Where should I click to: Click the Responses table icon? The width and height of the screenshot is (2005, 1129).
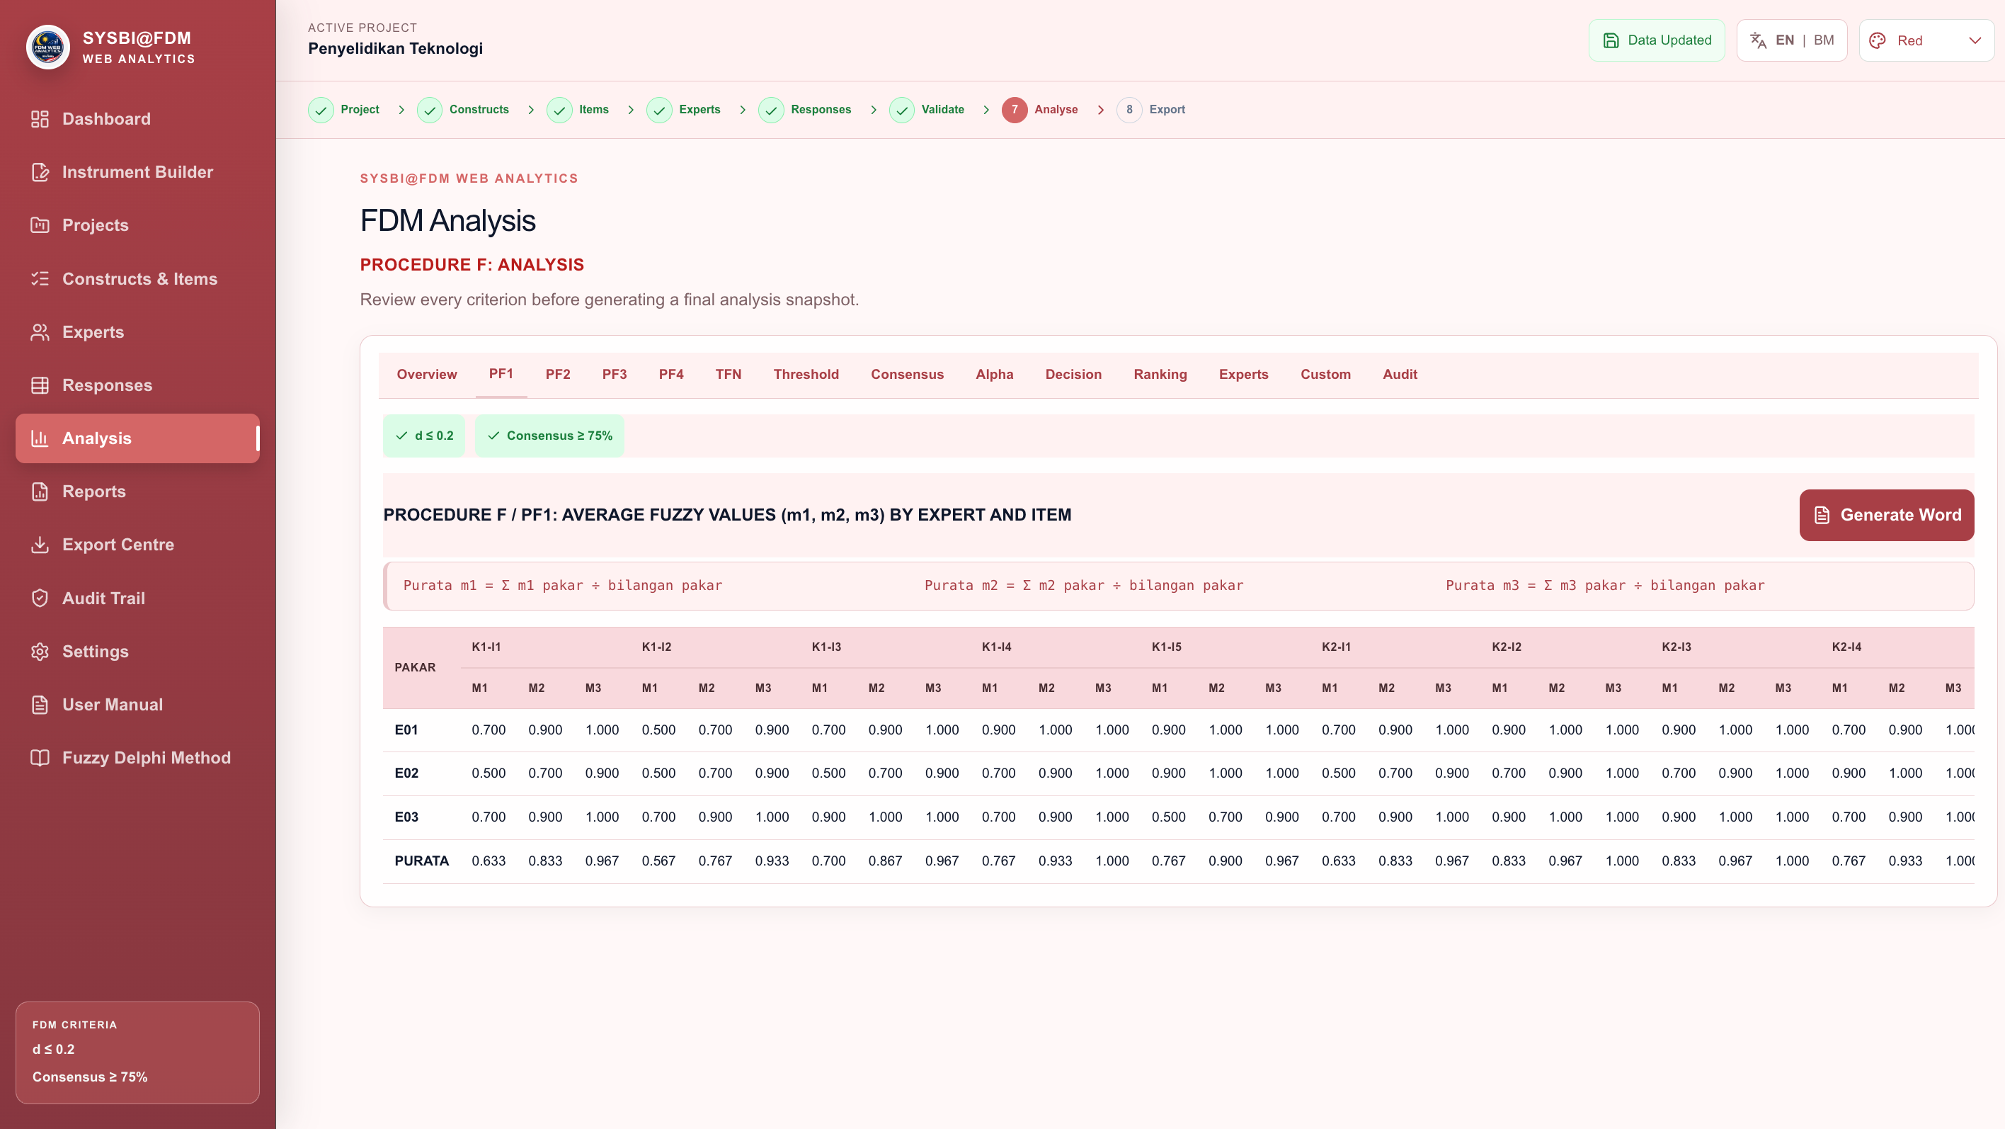pos(40,385)
